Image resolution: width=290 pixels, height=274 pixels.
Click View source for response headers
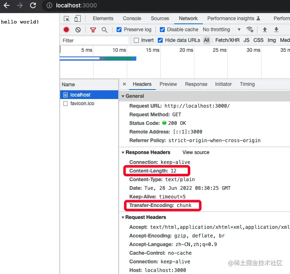point(196,152)
